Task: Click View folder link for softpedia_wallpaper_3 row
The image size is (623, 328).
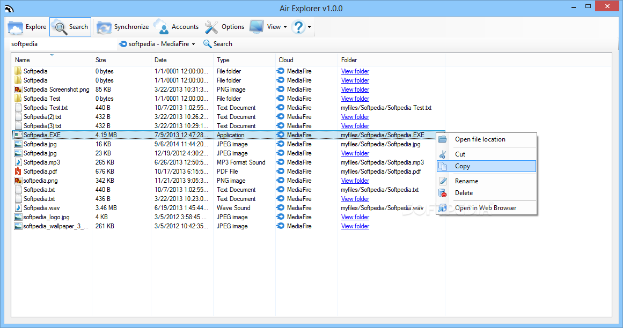Action: click(355, 226)
